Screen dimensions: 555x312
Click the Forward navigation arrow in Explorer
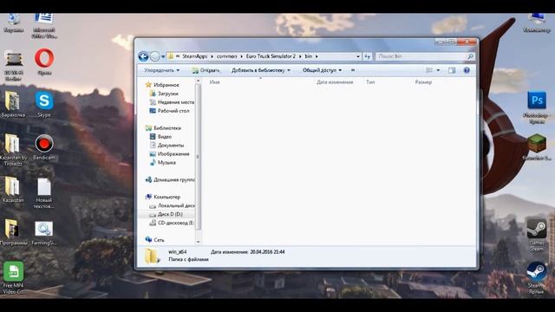(154, 56)
